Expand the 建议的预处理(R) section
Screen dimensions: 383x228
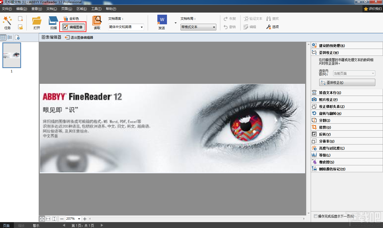[347, 46]
